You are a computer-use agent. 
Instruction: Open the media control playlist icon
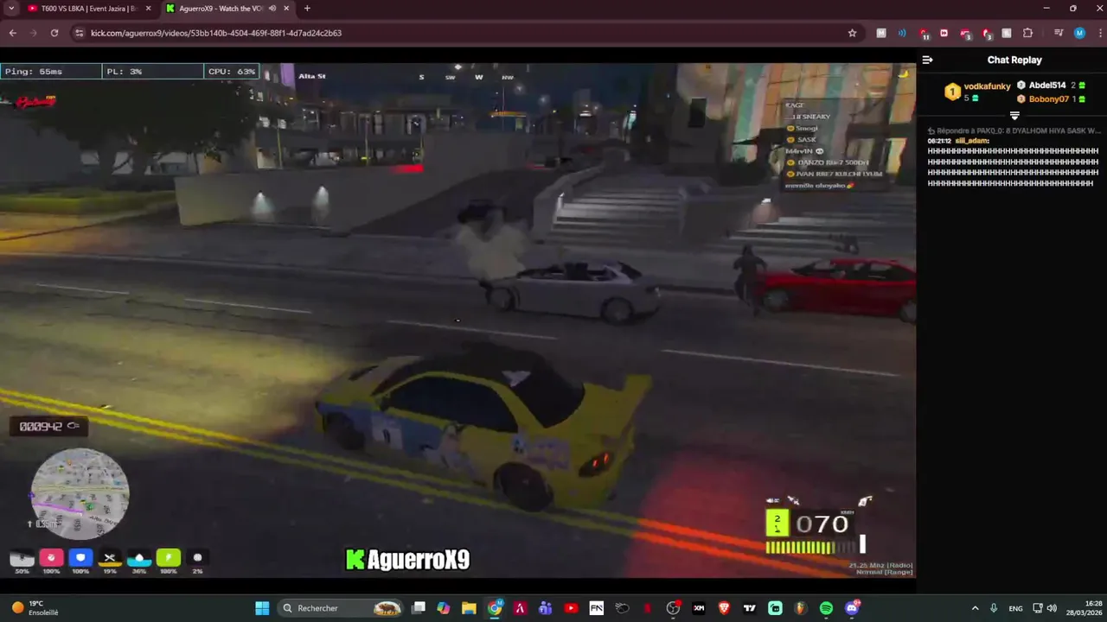(1058, 33)
